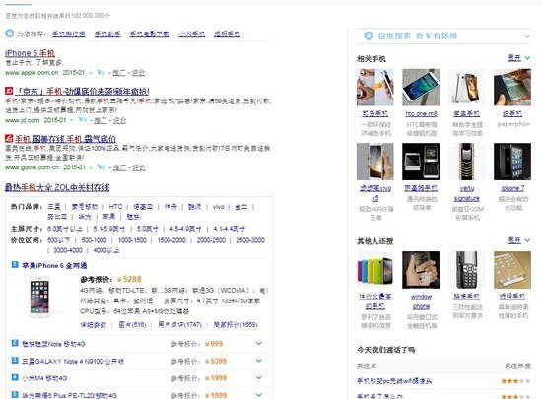Choose the 5.0英寸 screen size filter

tap(147, 229)
